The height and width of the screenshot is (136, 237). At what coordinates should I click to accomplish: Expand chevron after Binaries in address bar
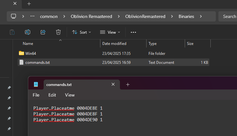[x=201, y=16]
